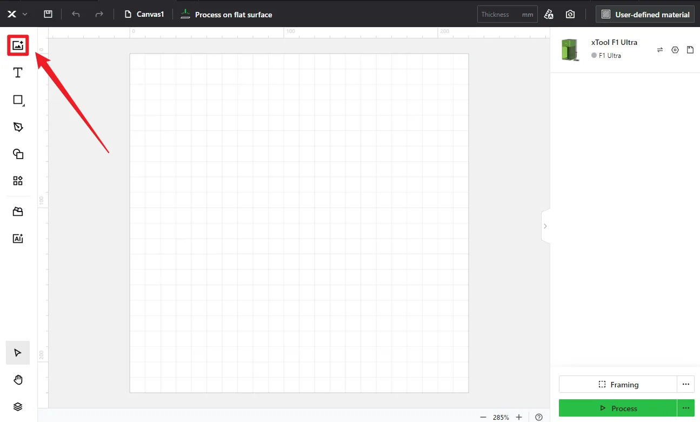Click the F1 Ultra connection status

606,56
